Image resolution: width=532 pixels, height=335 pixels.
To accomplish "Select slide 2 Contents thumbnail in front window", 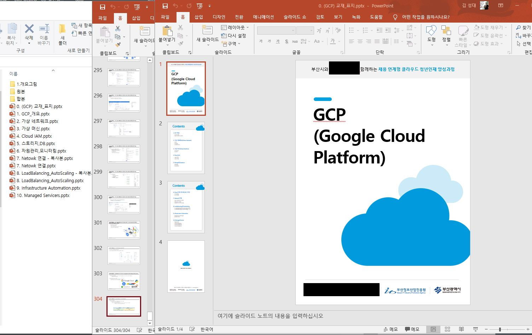I will click(186, 148).
